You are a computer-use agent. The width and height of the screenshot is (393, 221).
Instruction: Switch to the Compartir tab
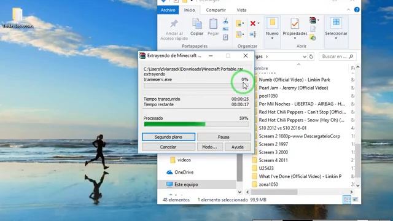point(216,10)
